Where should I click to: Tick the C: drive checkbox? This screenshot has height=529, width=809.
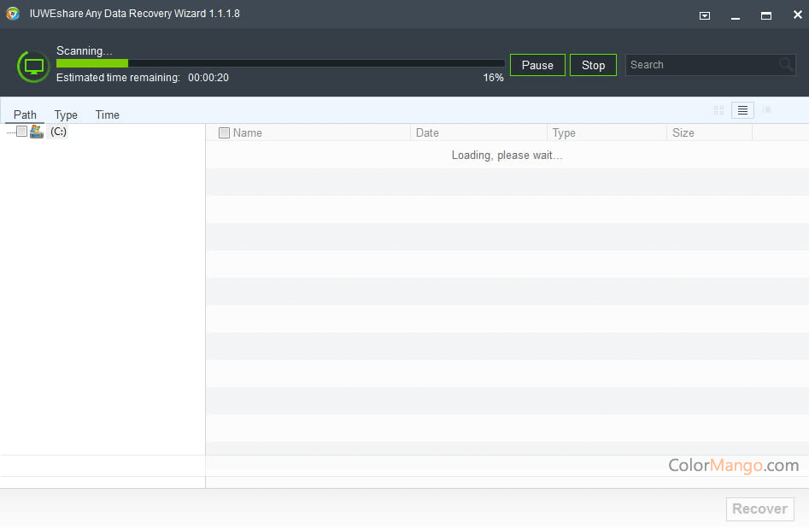coord(22,132)
